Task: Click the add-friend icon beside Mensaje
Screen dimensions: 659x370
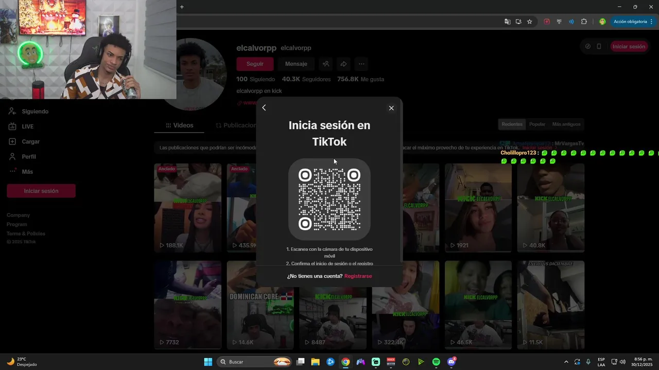Action: (326, 64)
